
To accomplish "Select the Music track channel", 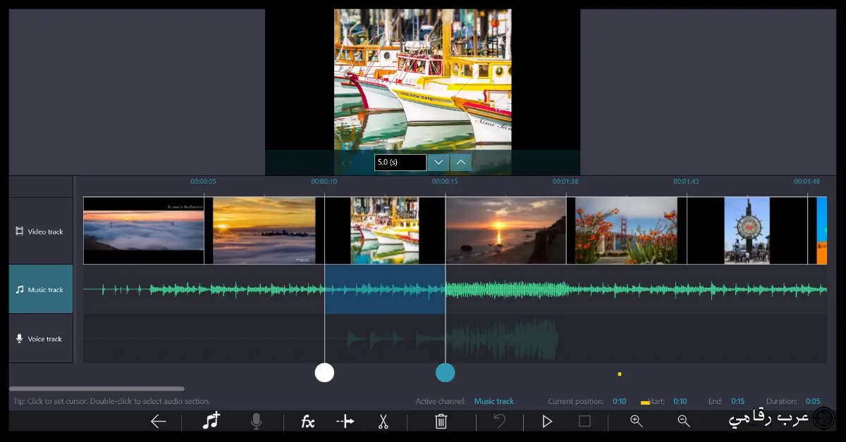I will click(40, 289).
